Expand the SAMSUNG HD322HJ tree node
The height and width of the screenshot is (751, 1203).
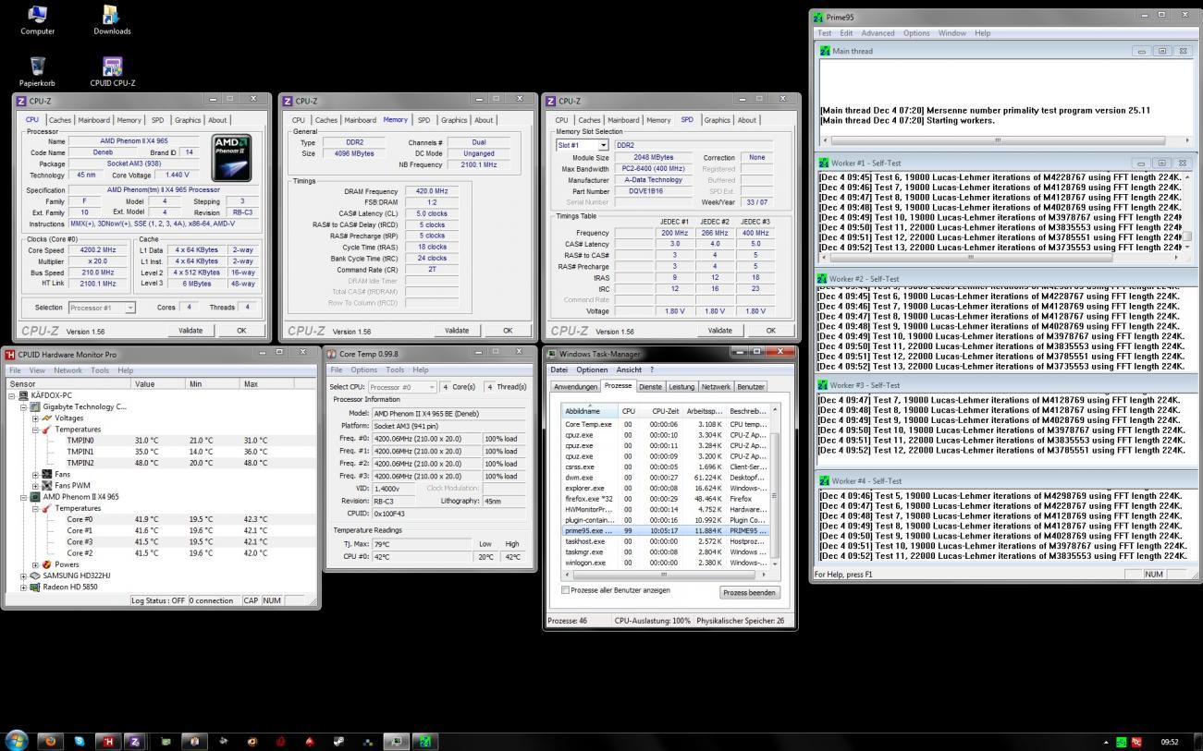coord(23,575)
